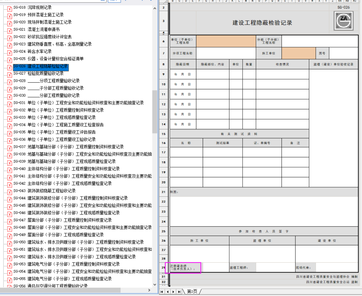Click the ZA logo on the form

pyautogui.click(x=344, y=21)
